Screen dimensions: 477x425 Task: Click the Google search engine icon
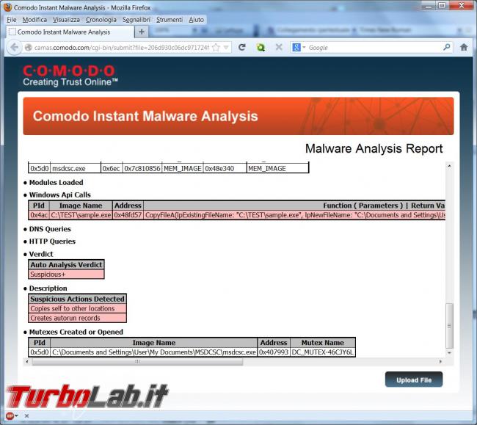coord(296,48)
